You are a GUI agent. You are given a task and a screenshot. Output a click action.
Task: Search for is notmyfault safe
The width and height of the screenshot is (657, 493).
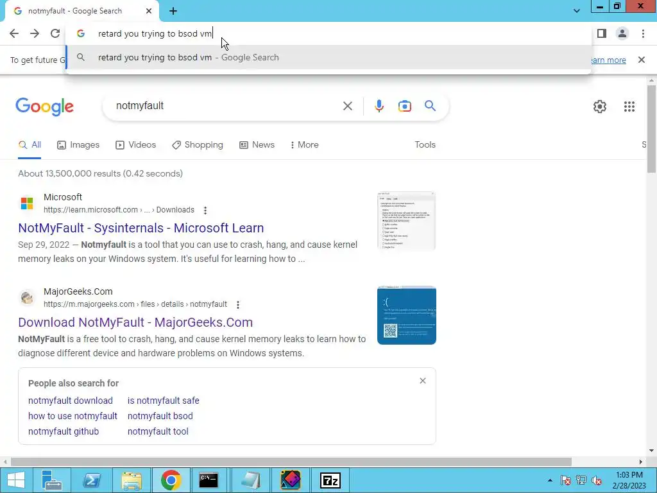tap(164, 401)
